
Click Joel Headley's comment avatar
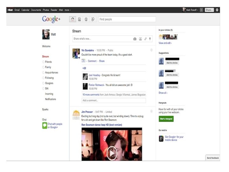tap(85, 77)
